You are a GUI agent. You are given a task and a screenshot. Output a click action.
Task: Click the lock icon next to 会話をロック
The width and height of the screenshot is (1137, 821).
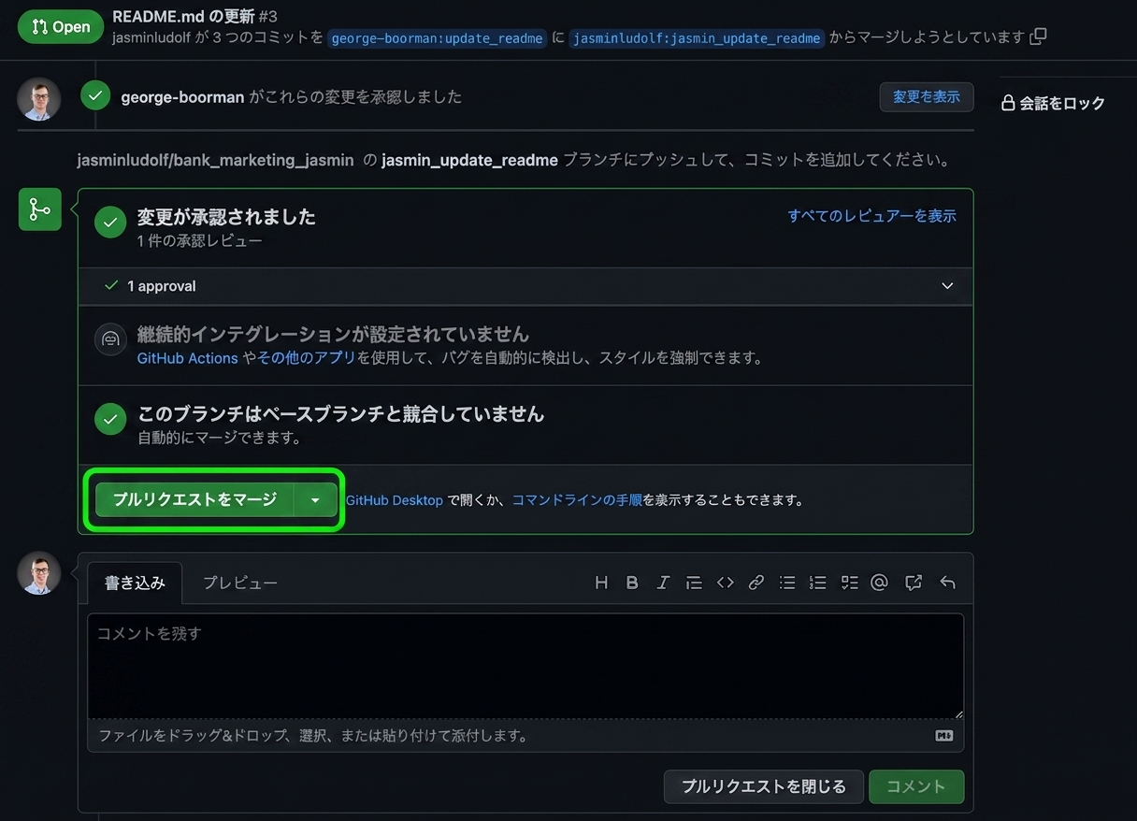coord(1008,103)
